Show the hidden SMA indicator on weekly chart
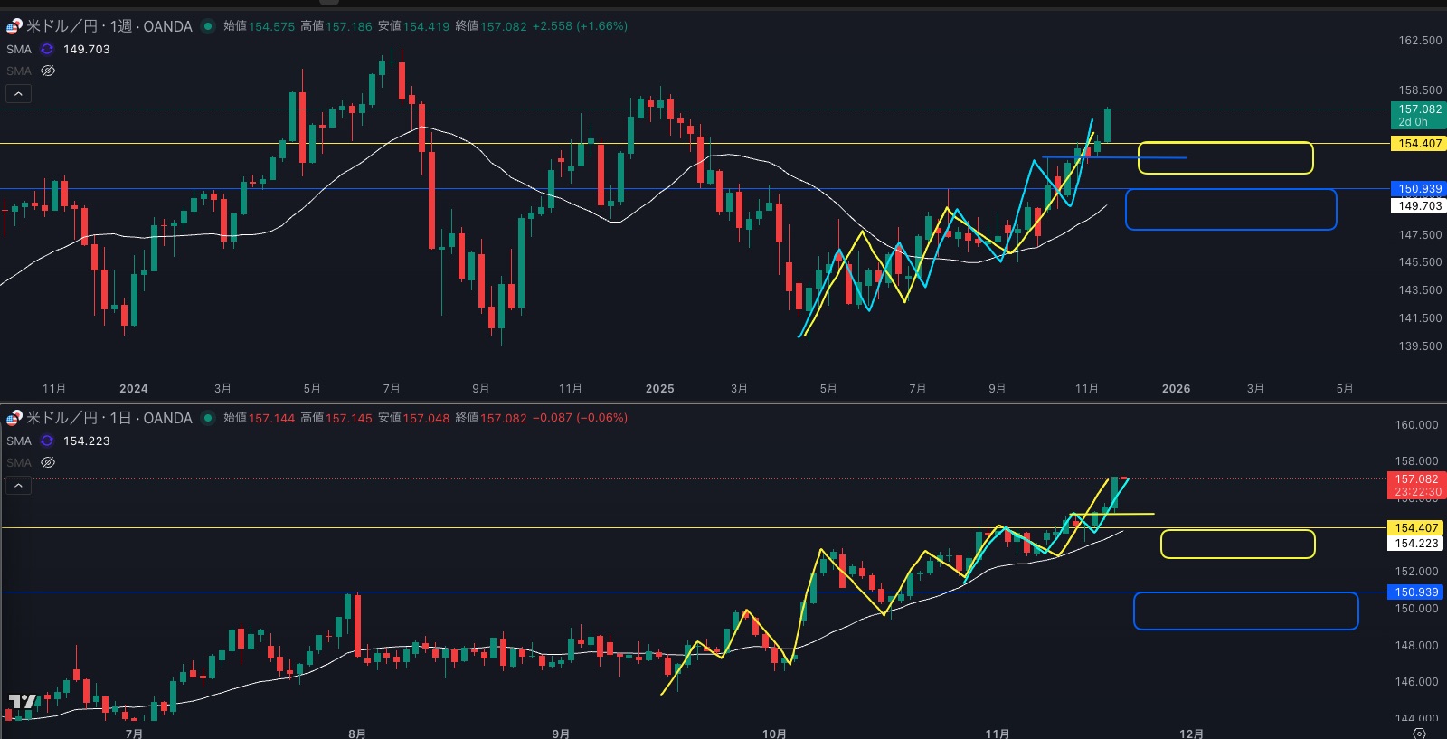The width and height of the screenshot is (1447, 739). [x=48, y=71]
